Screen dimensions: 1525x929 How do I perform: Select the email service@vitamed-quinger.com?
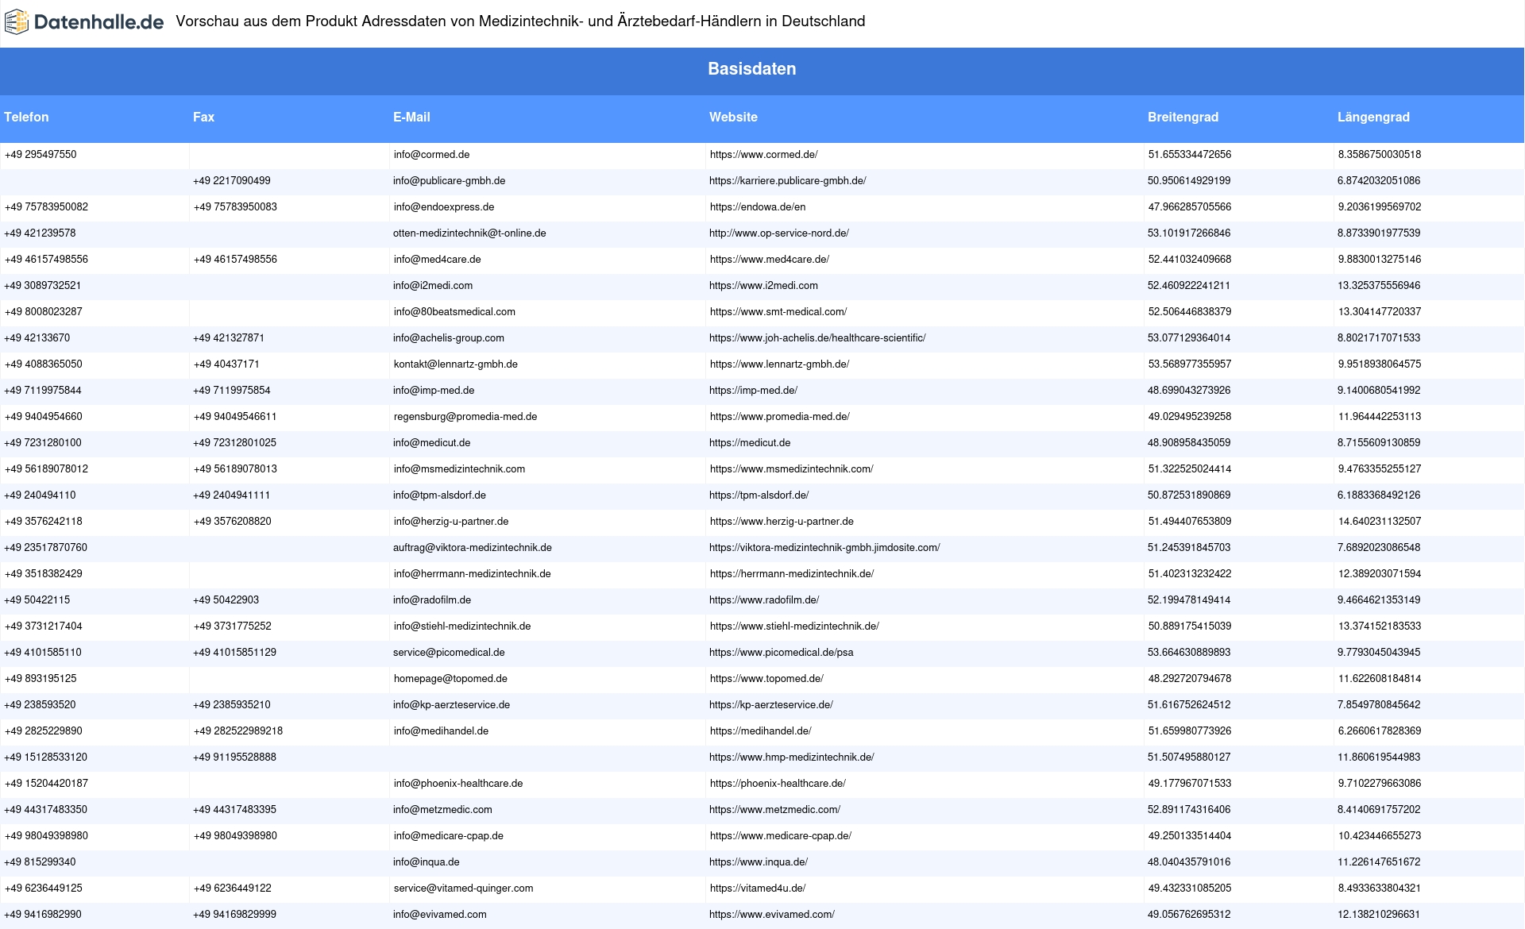[463, 889]
